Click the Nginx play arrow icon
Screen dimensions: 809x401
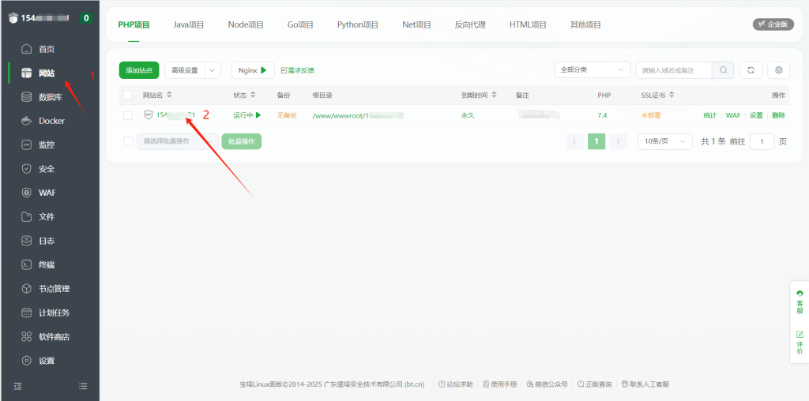[x=264, y=70]
